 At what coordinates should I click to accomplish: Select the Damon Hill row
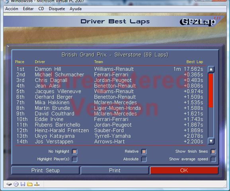click(x=109, y=69)
